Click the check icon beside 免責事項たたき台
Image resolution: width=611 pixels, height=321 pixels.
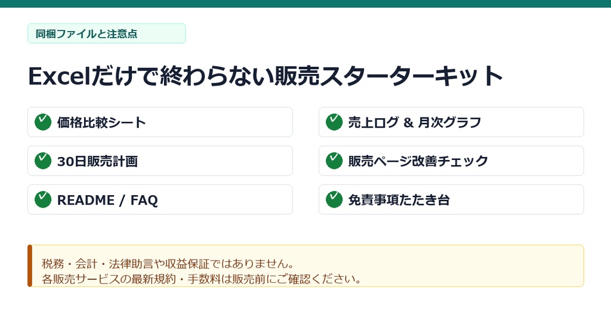click(x=334, y=199)
